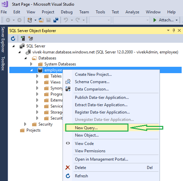Open the Edit menu
The width and height of the screenshot is (183, 181).
pos(17,12)
